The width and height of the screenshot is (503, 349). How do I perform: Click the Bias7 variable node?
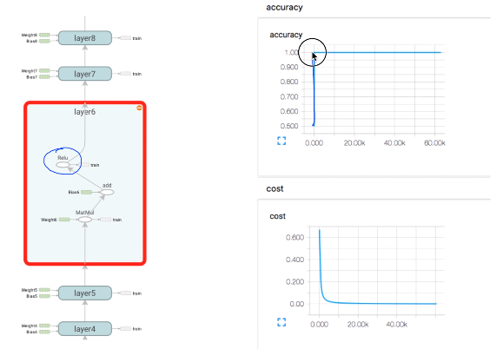pos(44,77)
